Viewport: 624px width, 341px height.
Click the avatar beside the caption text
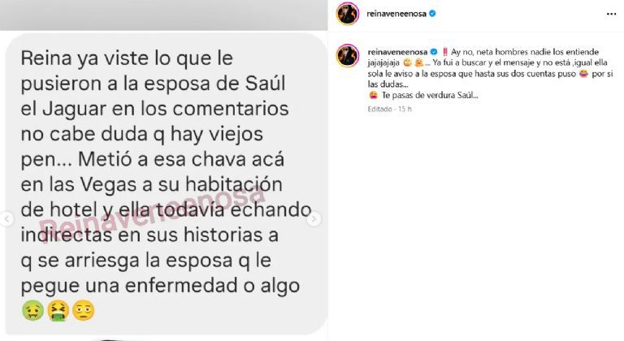coord(348,56)
